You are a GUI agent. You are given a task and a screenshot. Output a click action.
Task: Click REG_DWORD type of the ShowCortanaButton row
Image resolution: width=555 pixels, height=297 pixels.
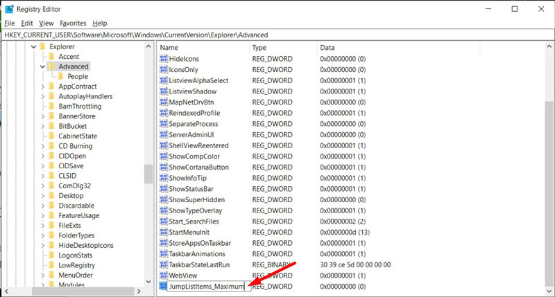[272, 168]
